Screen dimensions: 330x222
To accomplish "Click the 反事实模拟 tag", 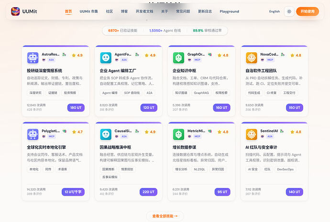I will tap(110, 177).
